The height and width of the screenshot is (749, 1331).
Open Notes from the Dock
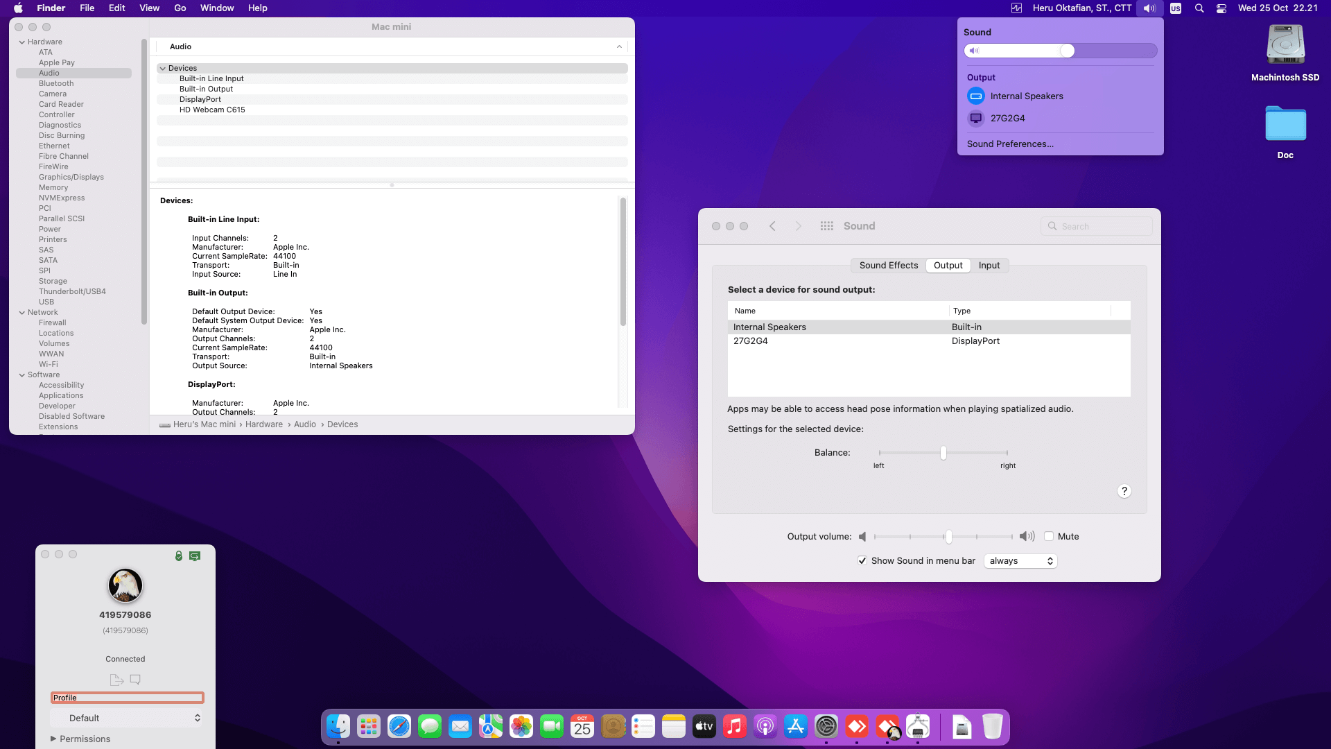click(x=674, y=726)
